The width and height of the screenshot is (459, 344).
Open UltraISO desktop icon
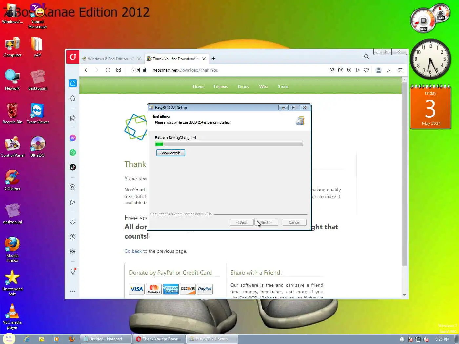click(37, 147)
